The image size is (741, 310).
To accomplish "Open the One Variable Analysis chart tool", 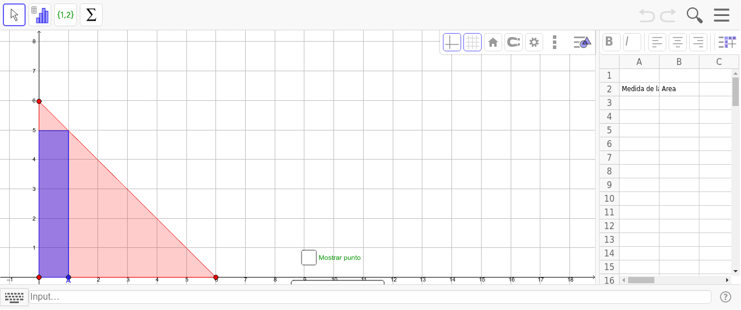I will coord(40,15).
